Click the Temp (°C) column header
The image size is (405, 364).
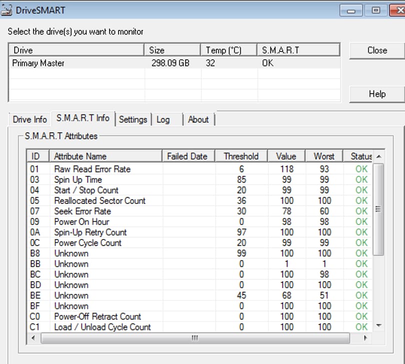pyautogui.click(x=229, y=50)
